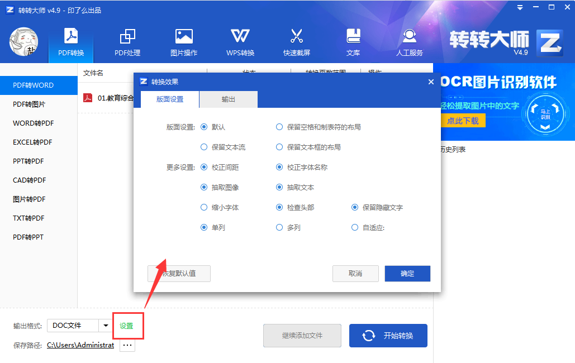Open the 文库 library icon
Viewport: 575px width, 363px height.
353,43
